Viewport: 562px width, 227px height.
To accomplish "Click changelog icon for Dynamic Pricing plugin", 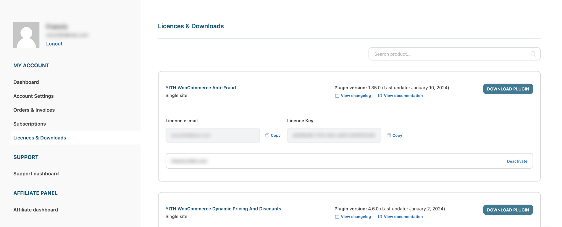I will (337, 217).
